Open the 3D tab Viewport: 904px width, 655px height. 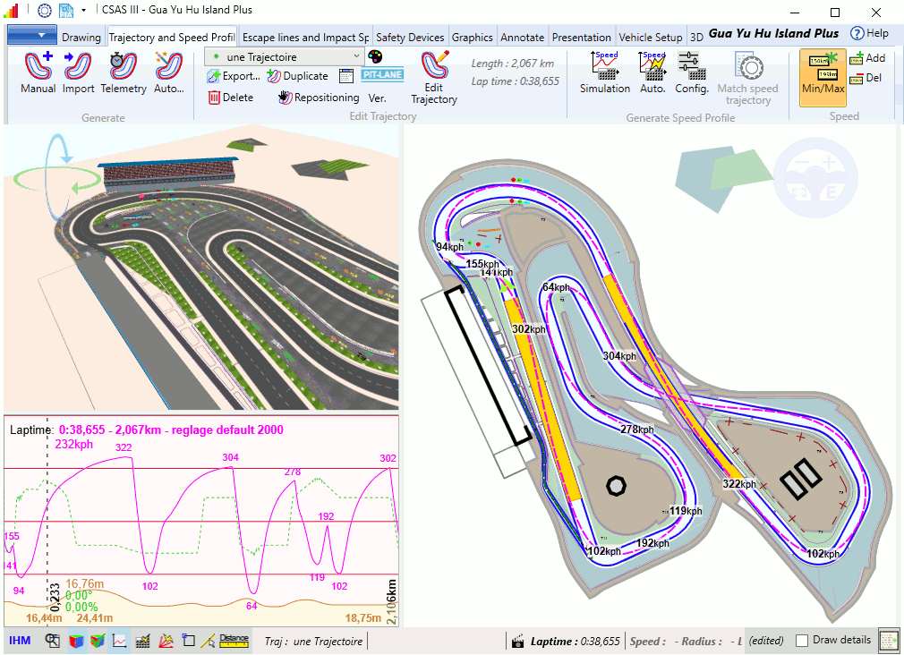[x=696, y=38]
